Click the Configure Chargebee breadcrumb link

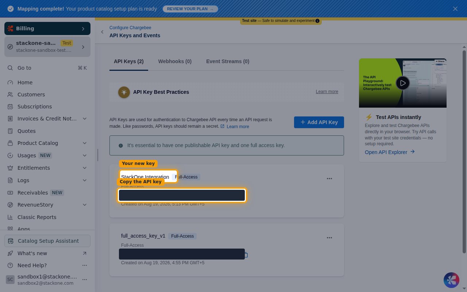130,28
